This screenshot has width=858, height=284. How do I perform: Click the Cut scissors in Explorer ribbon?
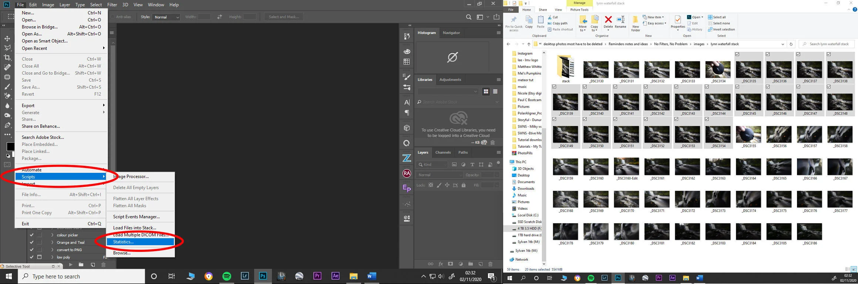[553, 17]
